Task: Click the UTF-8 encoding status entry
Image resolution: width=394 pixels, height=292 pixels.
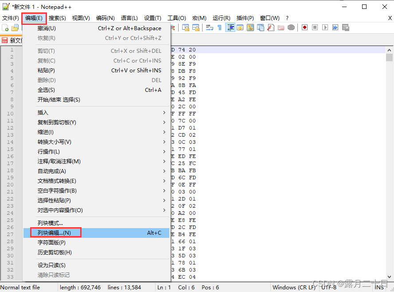Action: 329,287
